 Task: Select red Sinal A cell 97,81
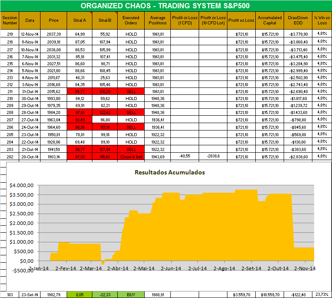pyautogui.click(x=80, y=112)
